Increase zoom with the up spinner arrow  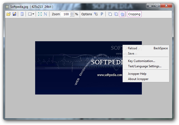(72, 13)
